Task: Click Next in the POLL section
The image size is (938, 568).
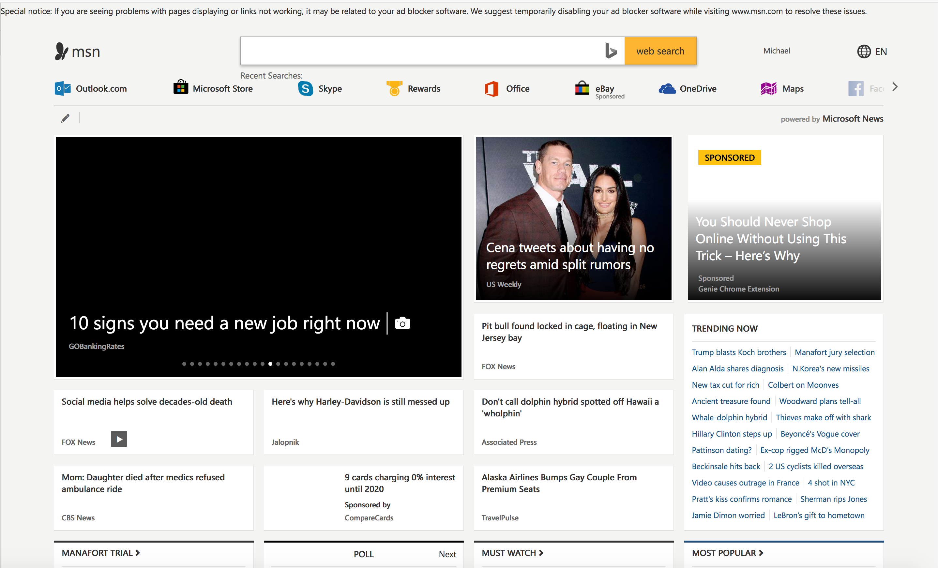Action: [x=447, y=554]
